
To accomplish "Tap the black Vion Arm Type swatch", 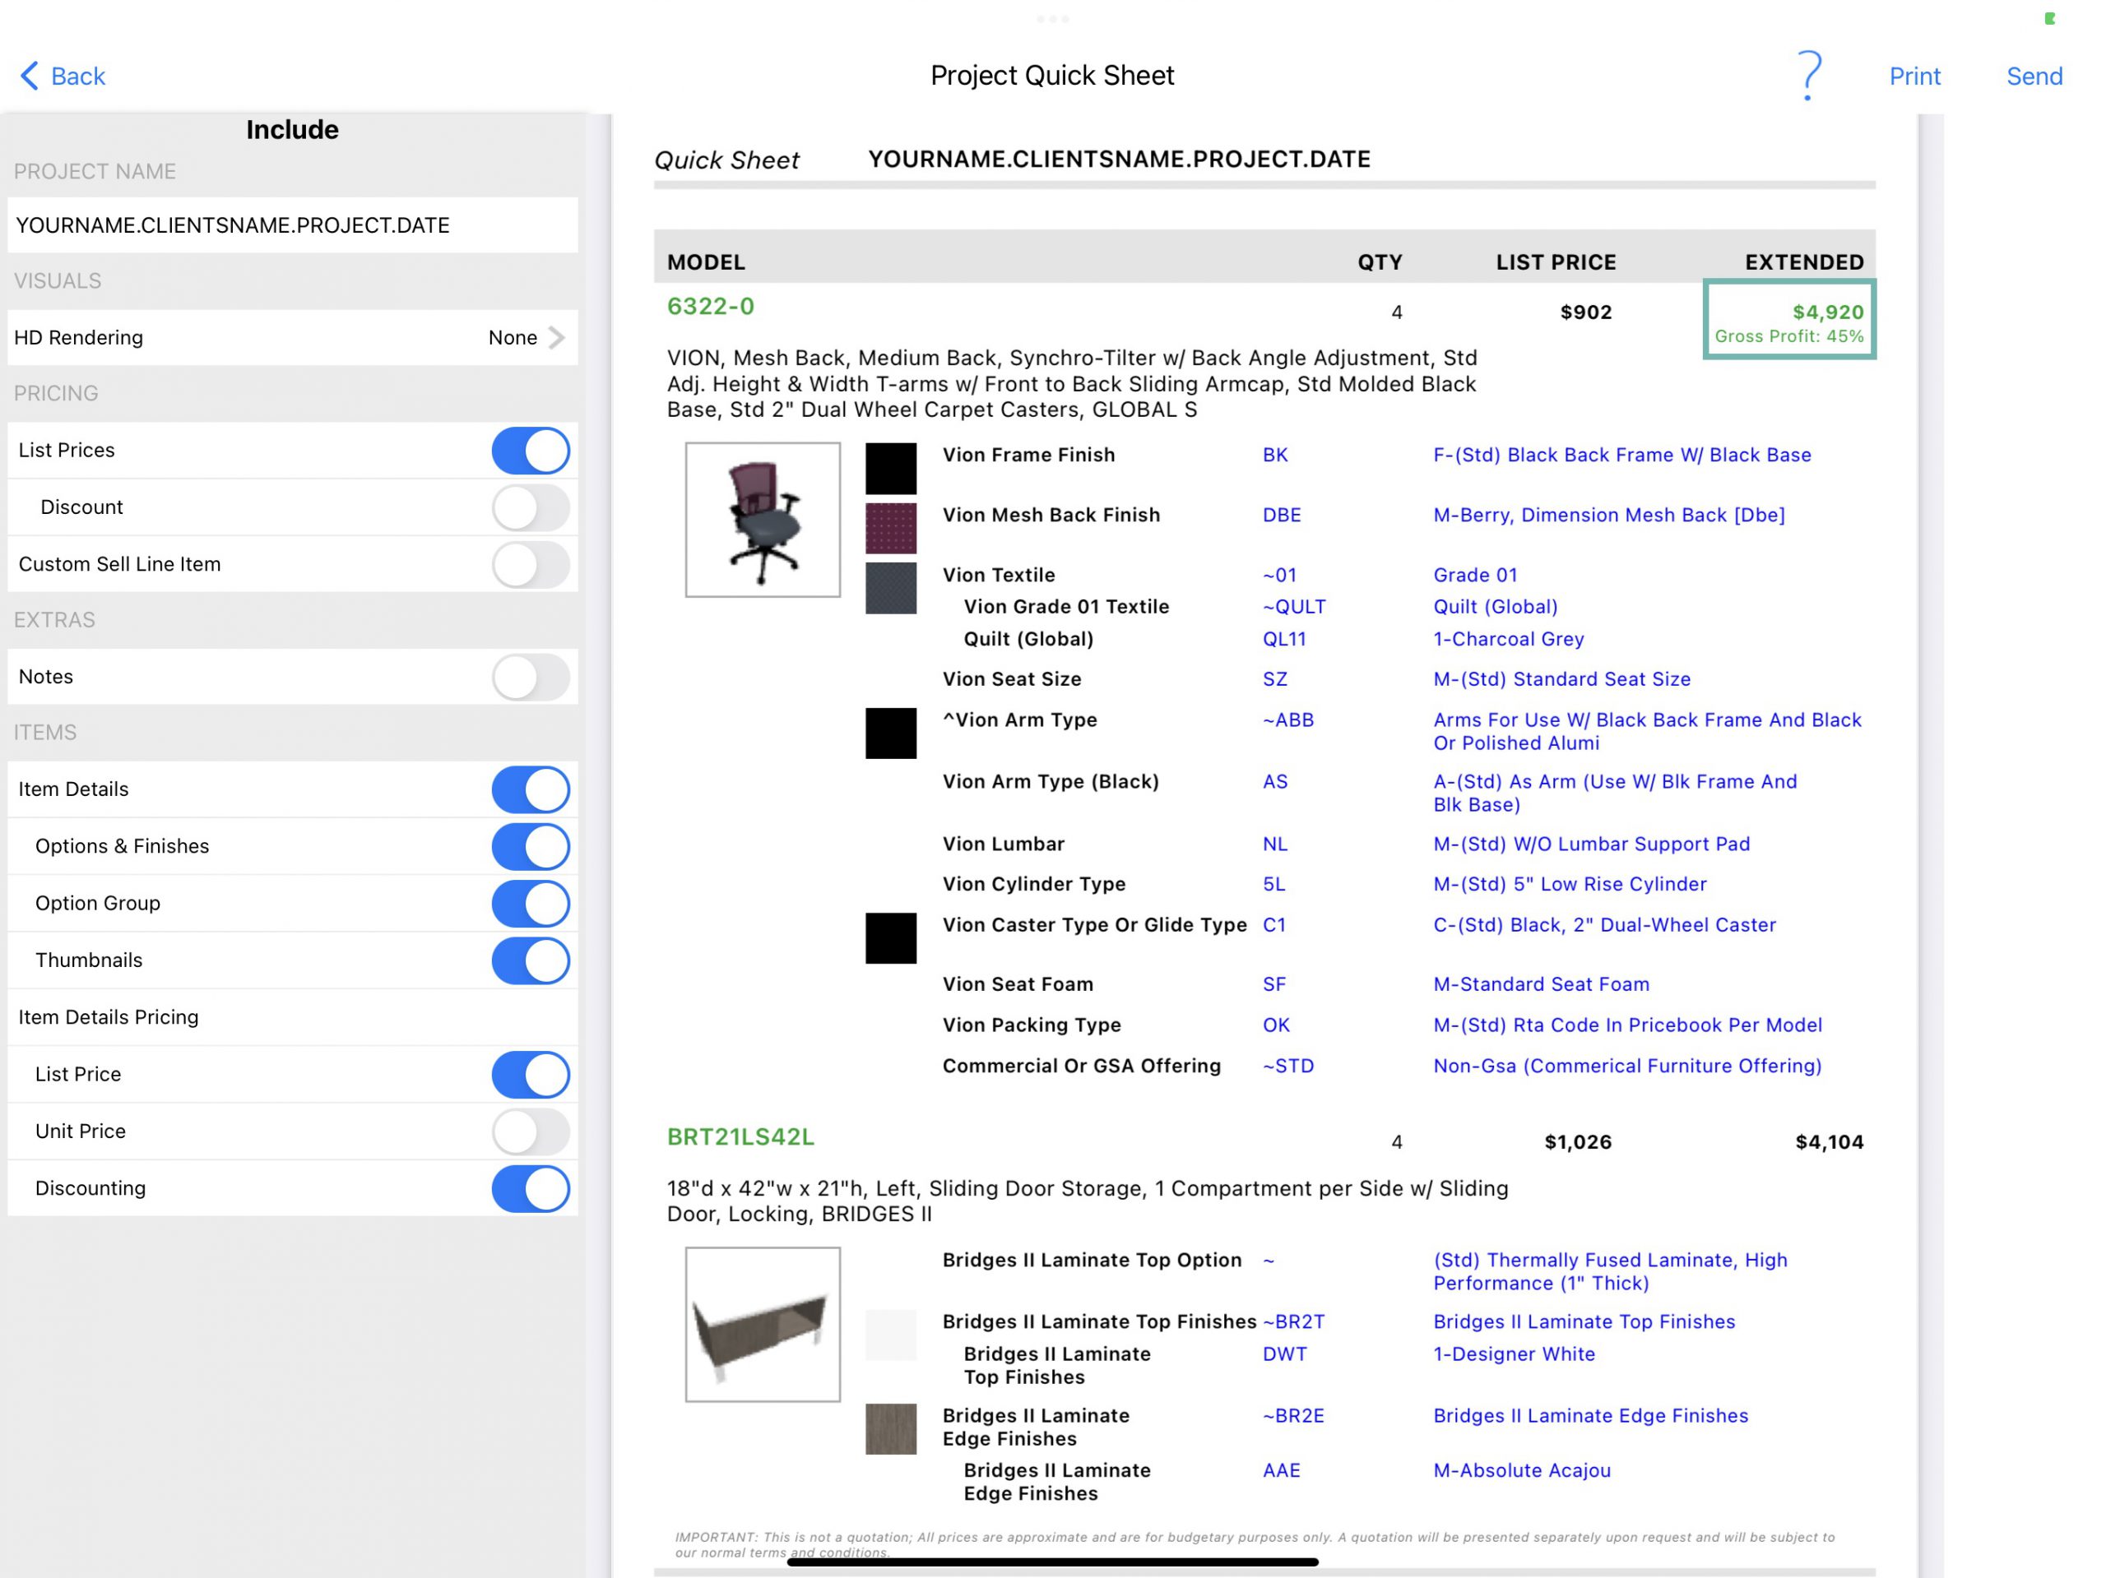I will 890,733.
